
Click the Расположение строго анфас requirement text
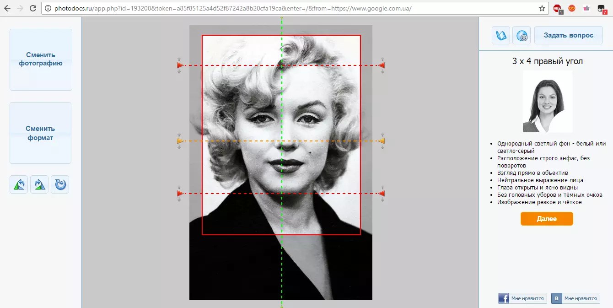pyautogui.click(x=543, y=162)
